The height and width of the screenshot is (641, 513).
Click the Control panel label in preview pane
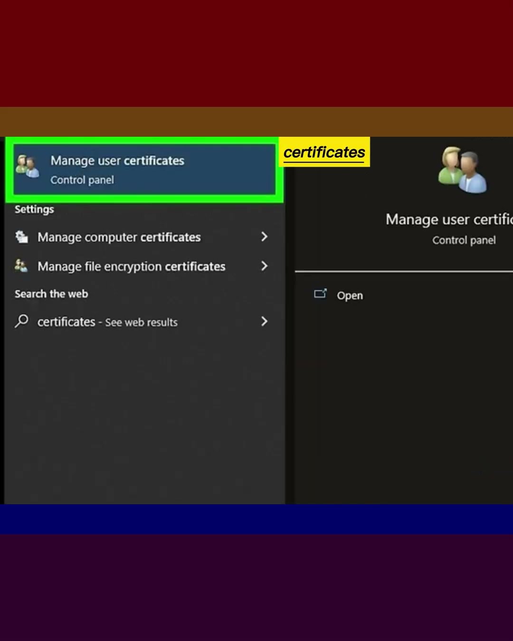(x=464, y=240)
